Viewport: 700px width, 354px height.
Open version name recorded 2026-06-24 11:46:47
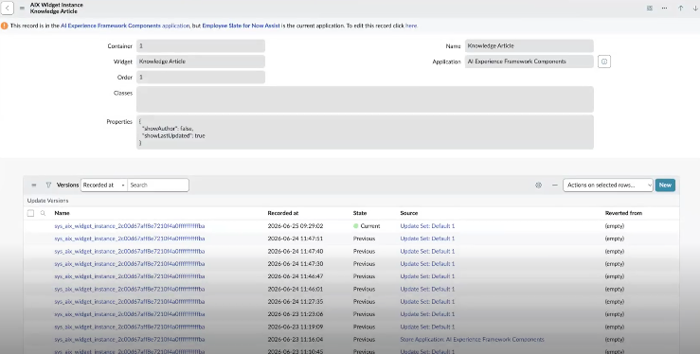(130, 276)
